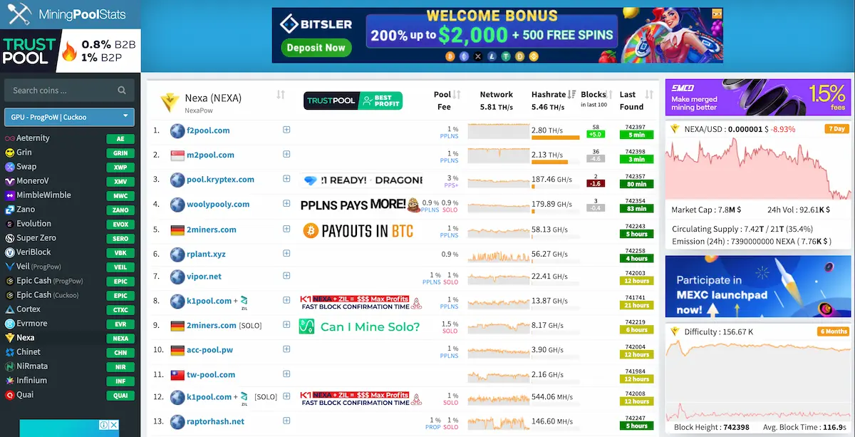Click the ad info icon on the Bitsler banner

coord(717,13)
